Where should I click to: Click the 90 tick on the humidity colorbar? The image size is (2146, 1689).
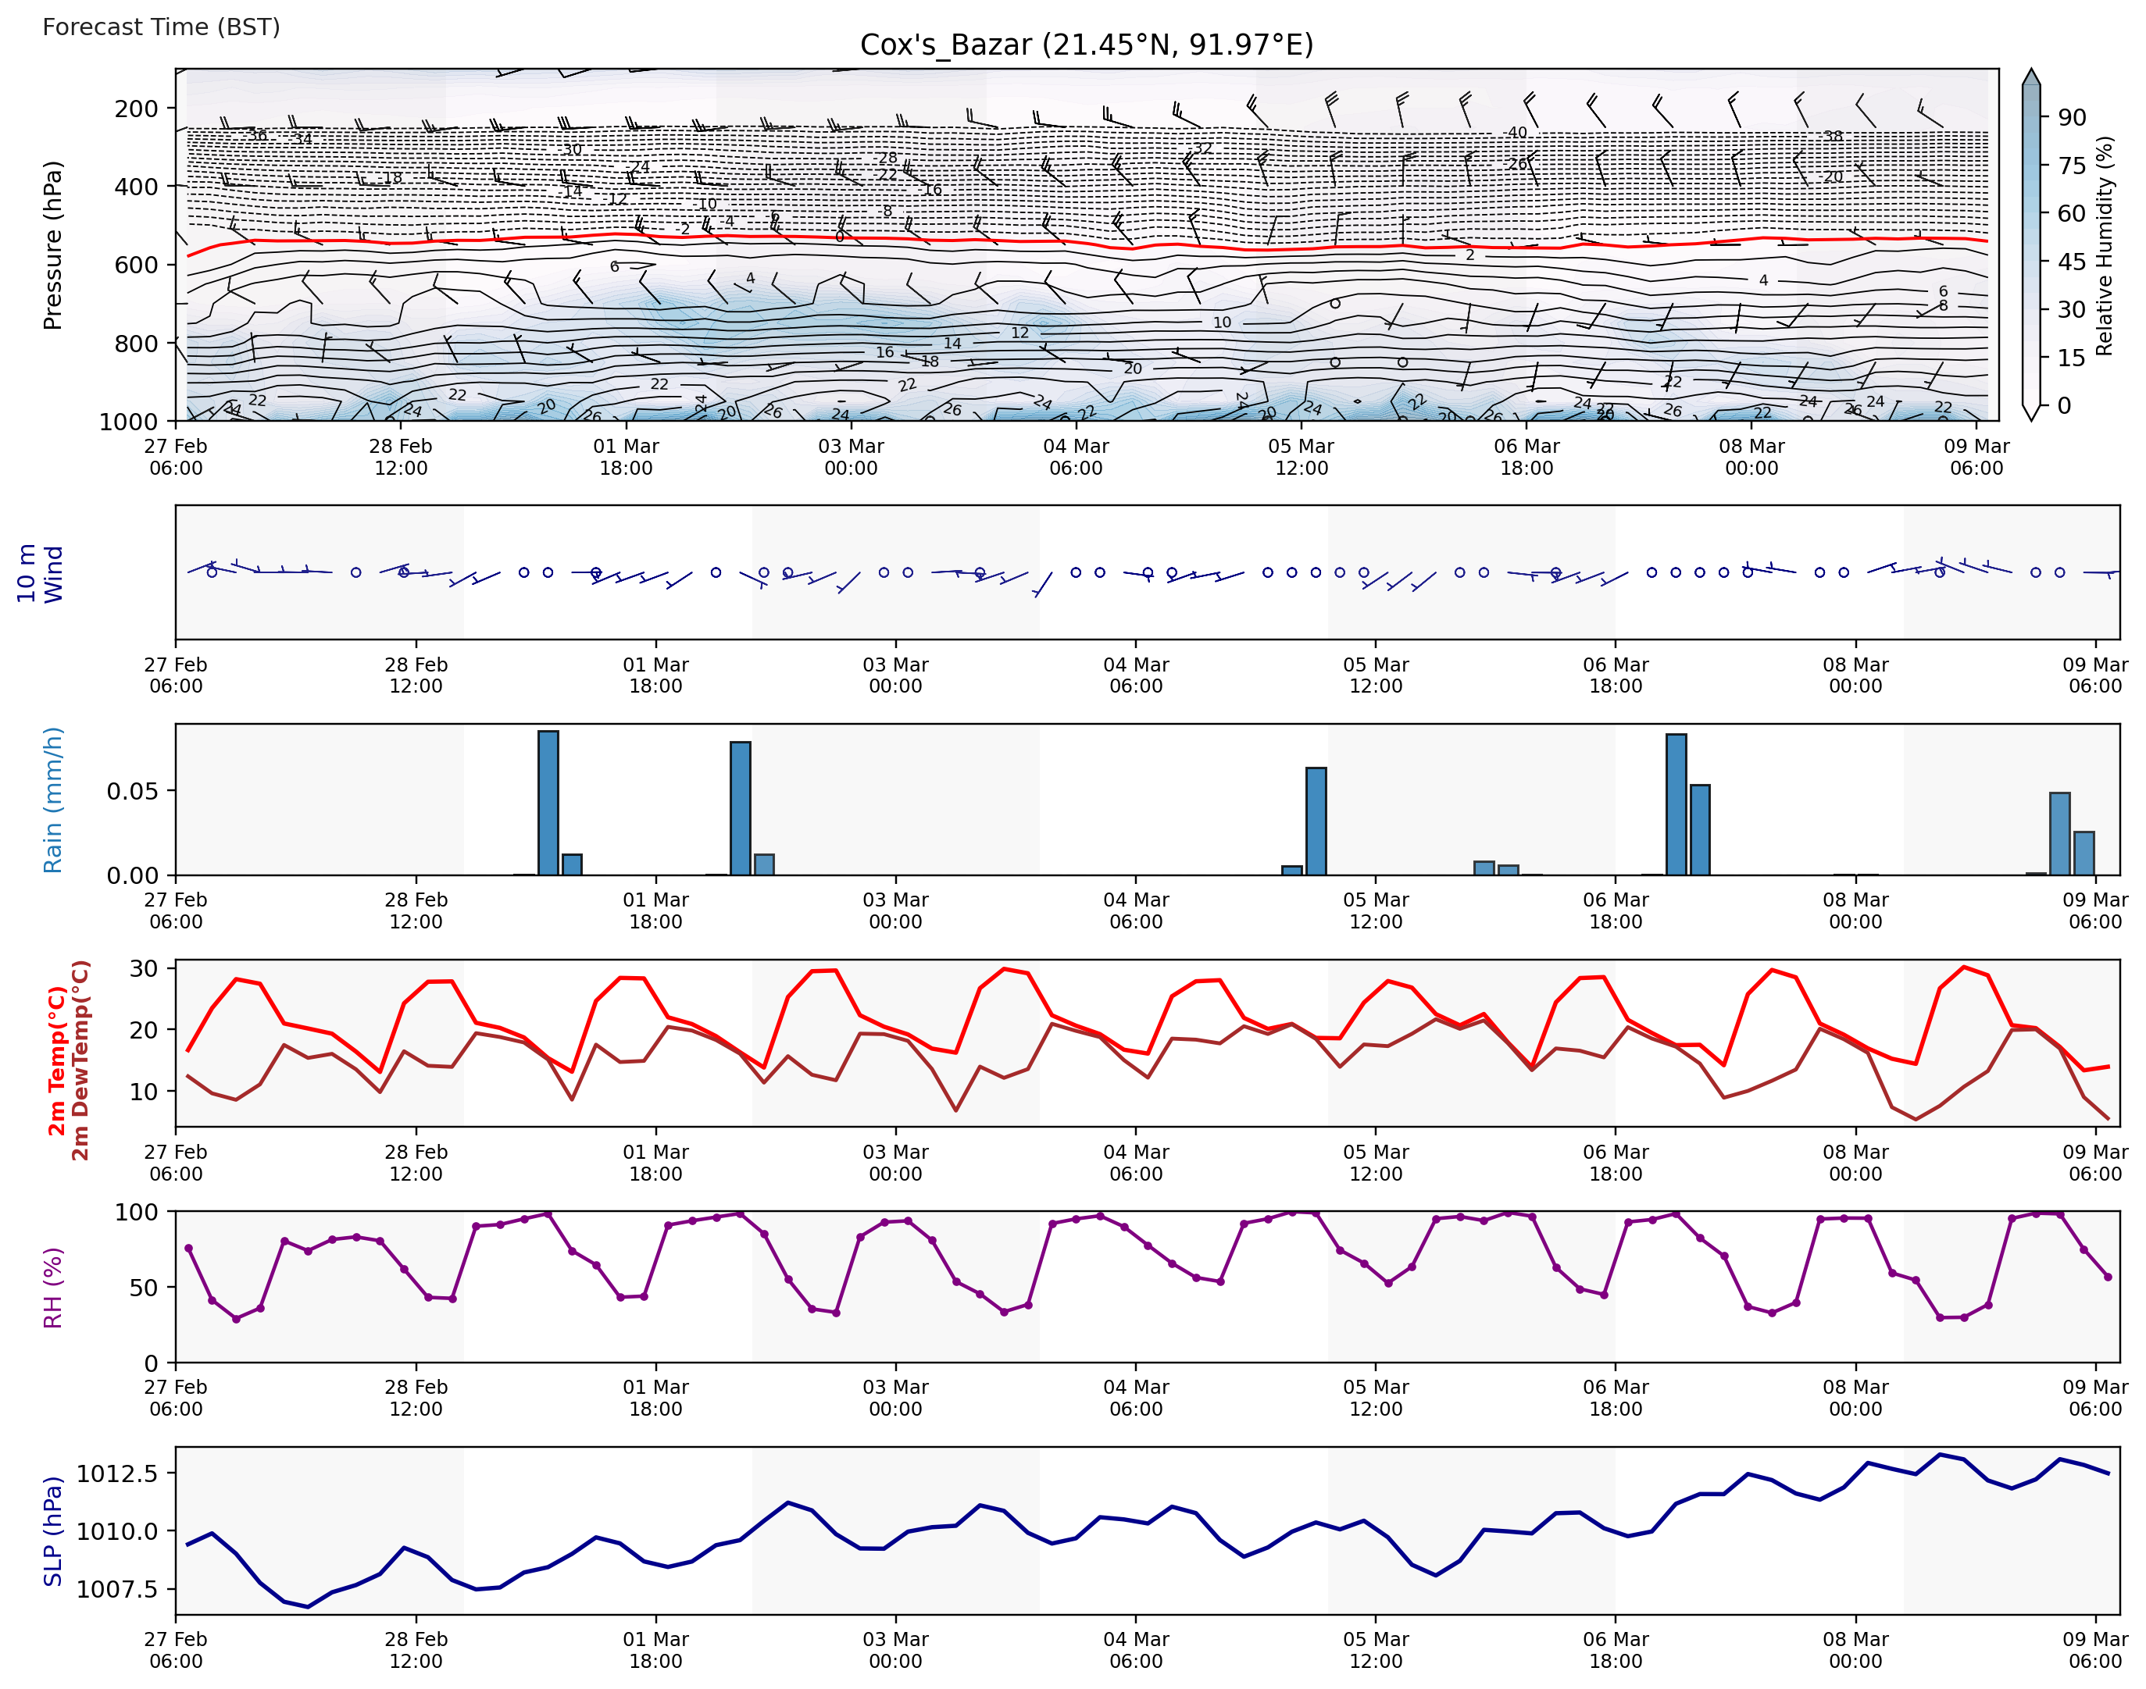pyautogui.click(x=2072, y=118)
